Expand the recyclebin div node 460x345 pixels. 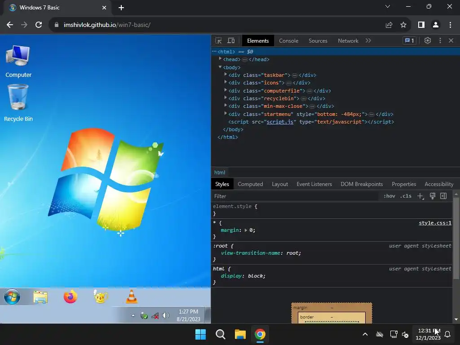[226, 97]
